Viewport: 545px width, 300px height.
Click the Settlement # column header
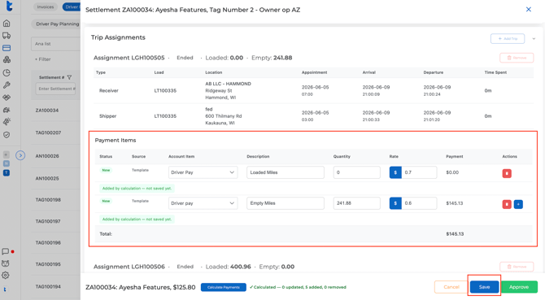point(51,77)
